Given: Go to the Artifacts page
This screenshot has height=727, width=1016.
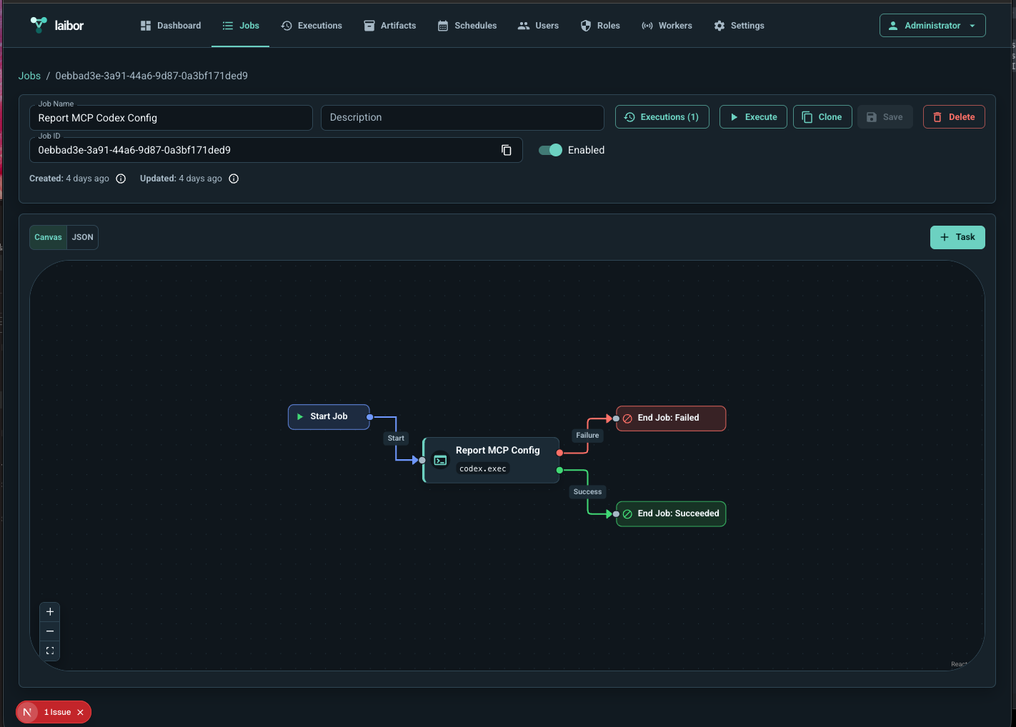Looking at the screenshot, I should click(390, 26).
